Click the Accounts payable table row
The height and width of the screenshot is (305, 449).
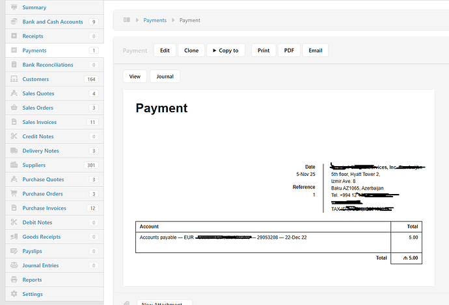(279, 242)
